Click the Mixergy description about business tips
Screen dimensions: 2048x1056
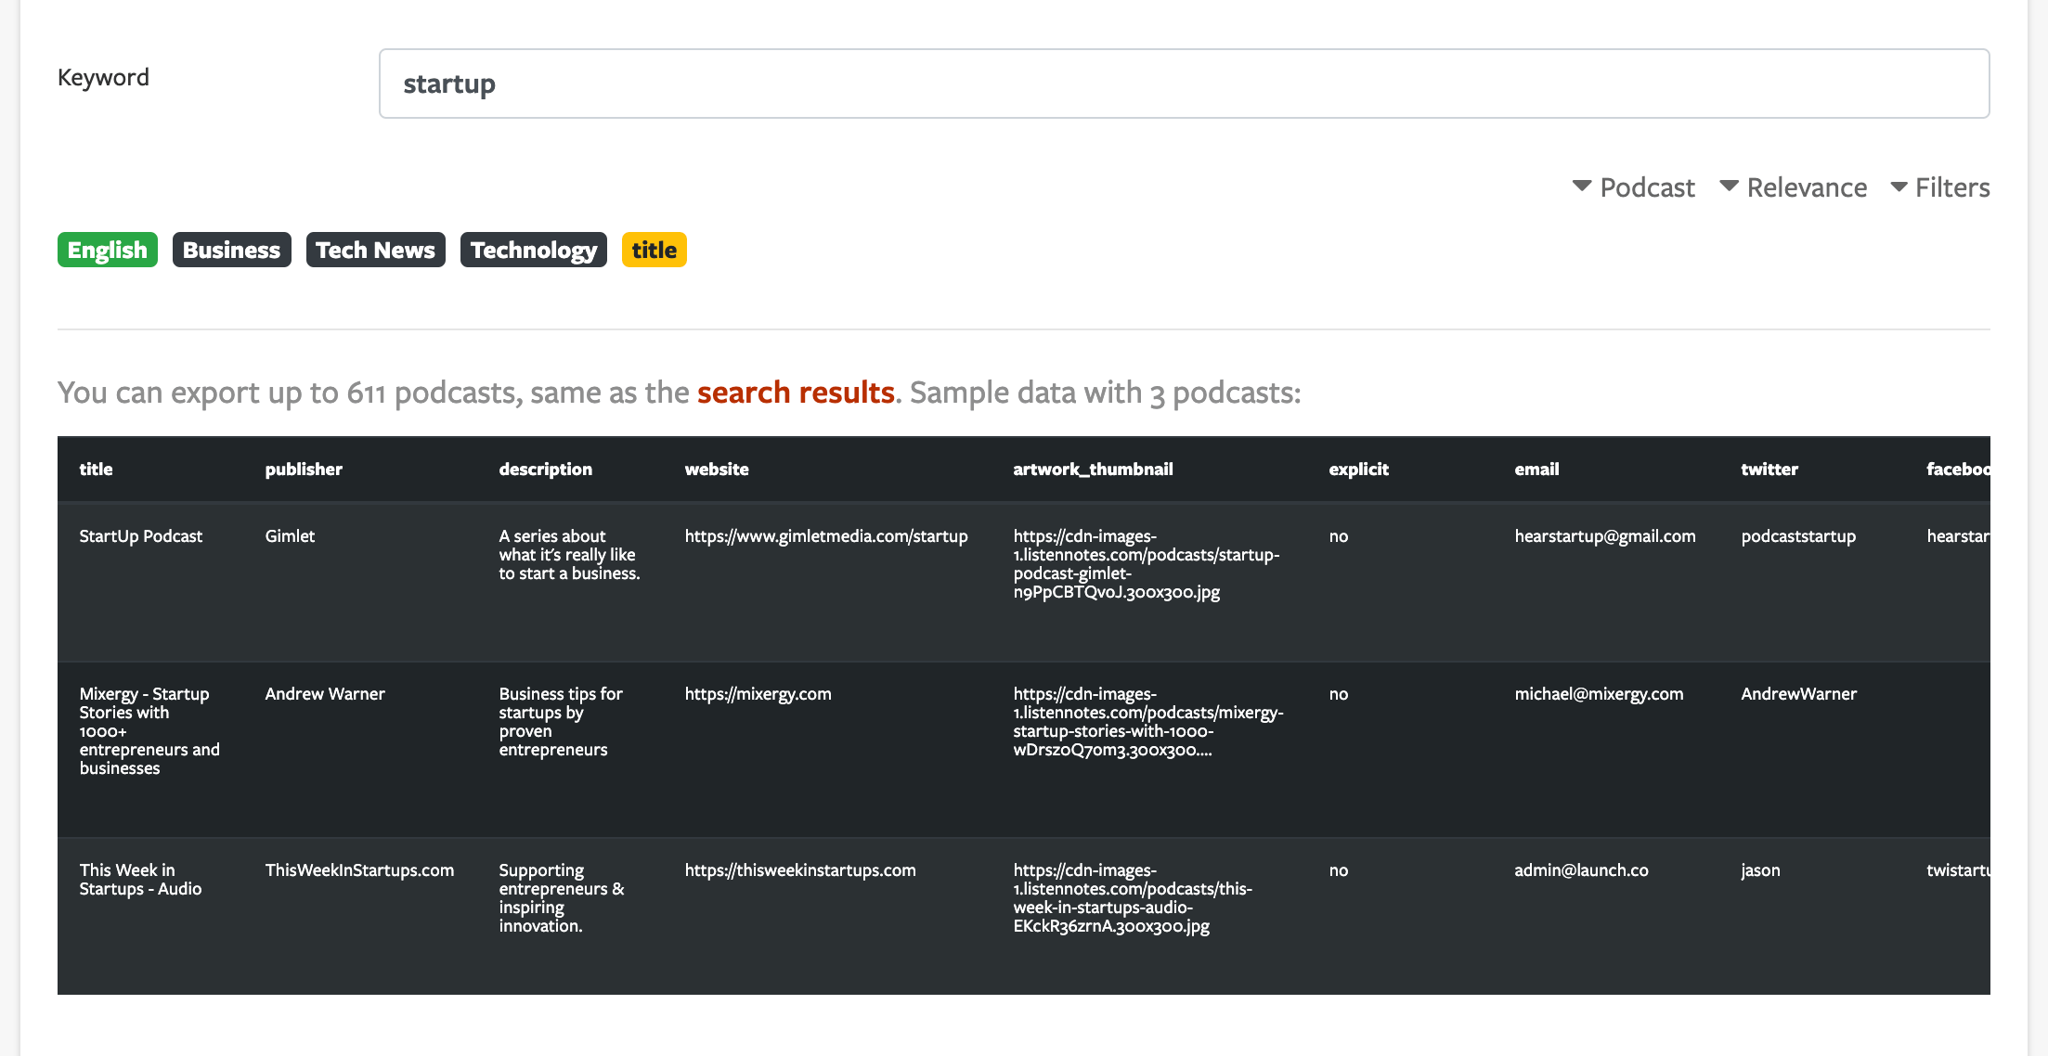[x=561, y=721]
